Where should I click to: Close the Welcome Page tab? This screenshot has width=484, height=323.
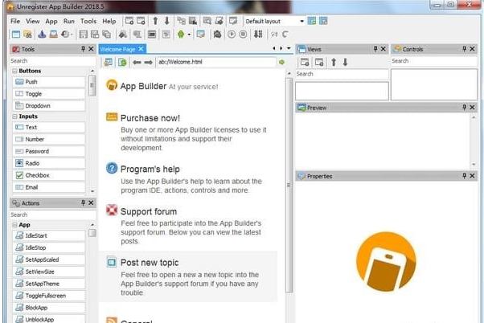tap(141, 49)
